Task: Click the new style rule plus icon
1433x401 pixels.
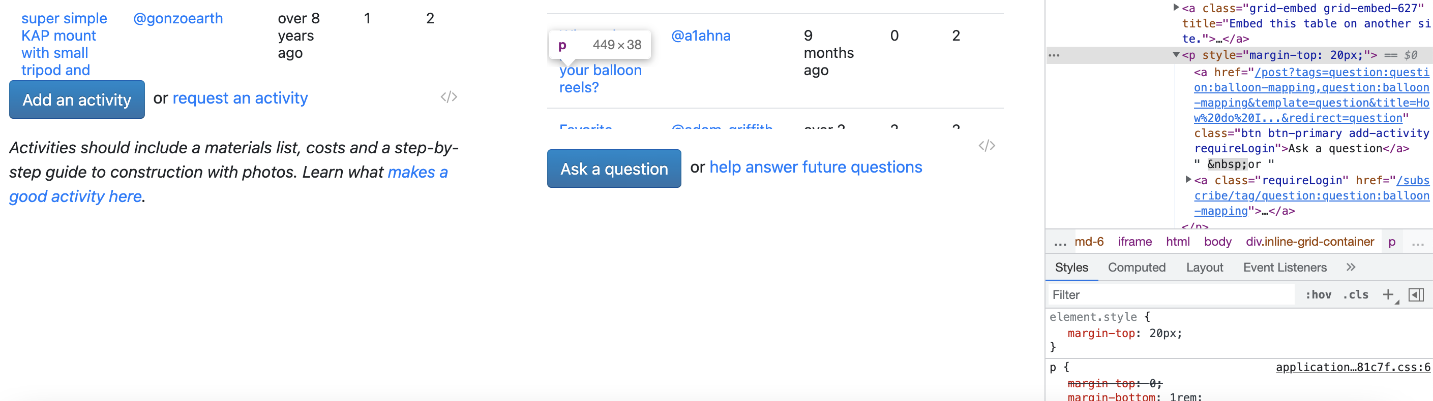Action: (x=1388, y=294)
